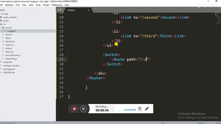Expand the public folder

point(6,21)
